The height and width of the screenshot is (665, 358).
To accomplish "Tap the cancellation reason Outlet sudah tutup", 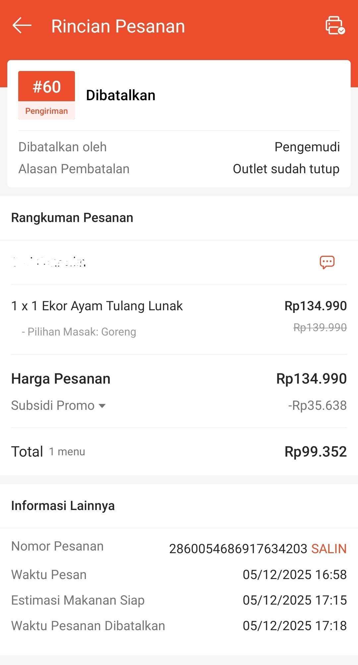I will pos(286,169).
